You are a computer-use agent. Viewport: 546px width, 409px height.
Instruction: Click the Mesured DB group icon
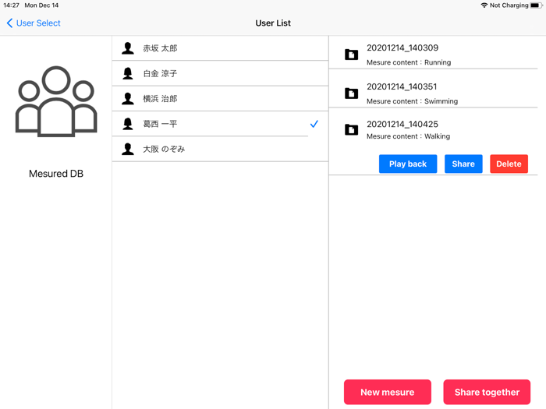click(x=56, y=100)
